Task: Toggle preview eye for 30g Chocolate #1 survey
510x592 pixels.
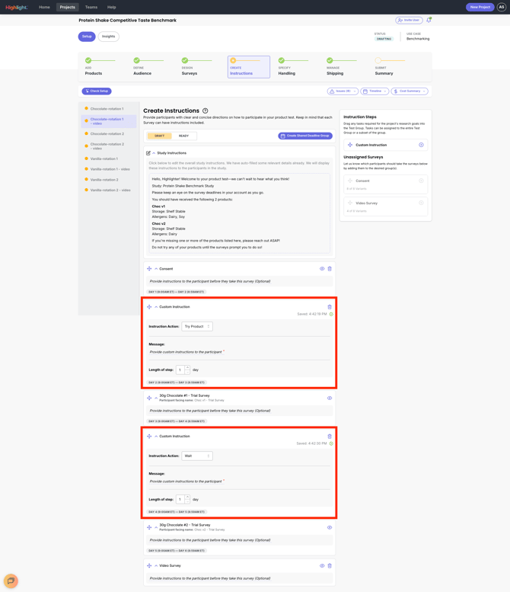Action: pos(330,398)
